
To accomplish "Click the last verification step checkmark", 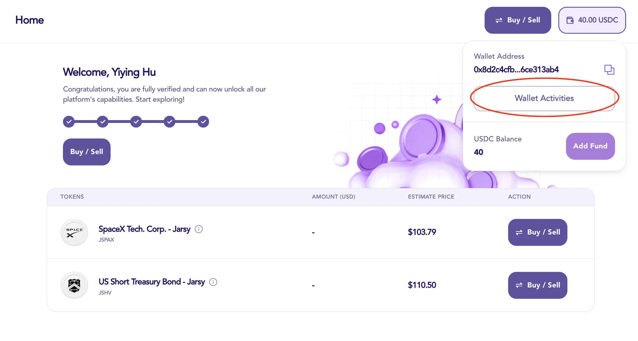I will [203, 122].
